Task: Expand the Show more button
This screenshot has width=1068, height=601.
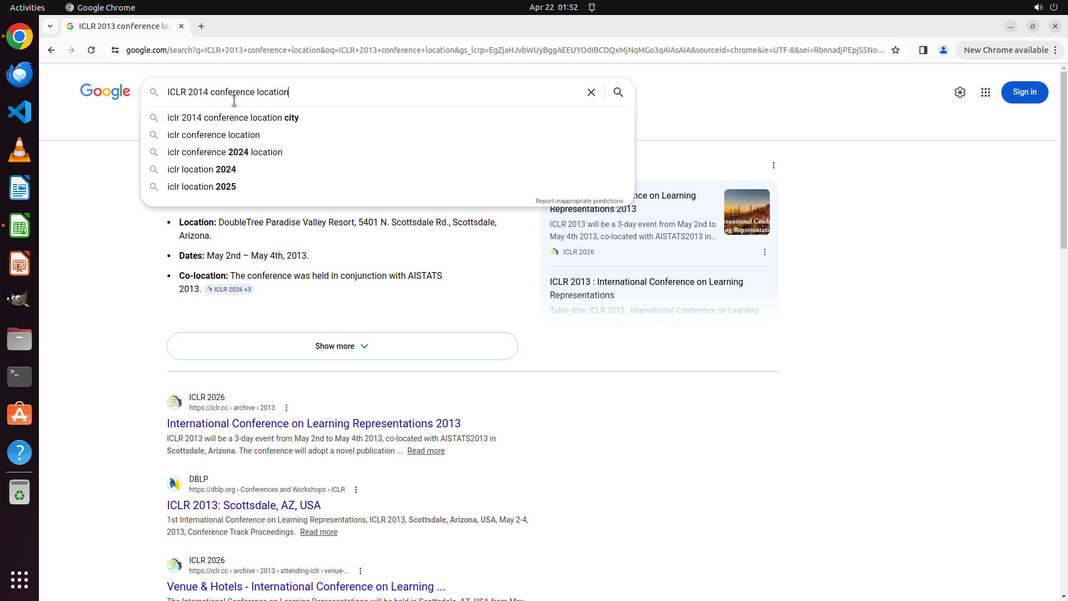Action: tap(342, 346)
